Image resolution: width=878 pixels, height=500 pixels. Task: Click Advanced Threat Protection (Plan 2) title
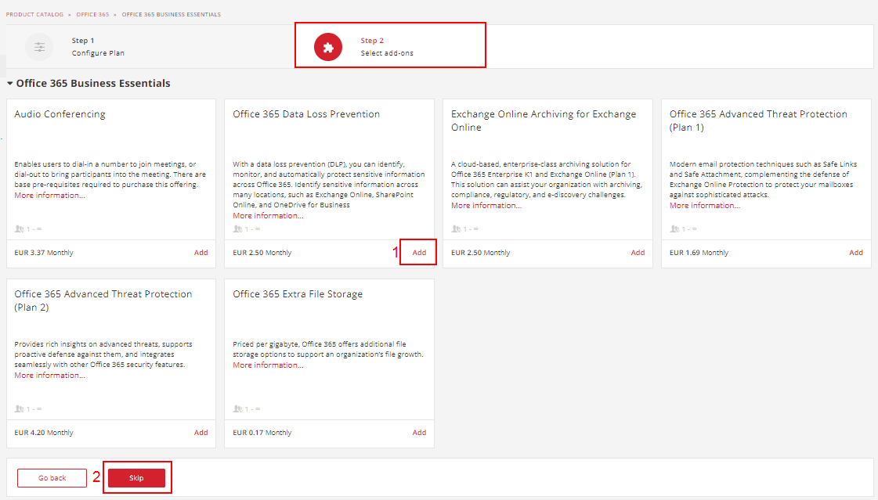(103, 301)
